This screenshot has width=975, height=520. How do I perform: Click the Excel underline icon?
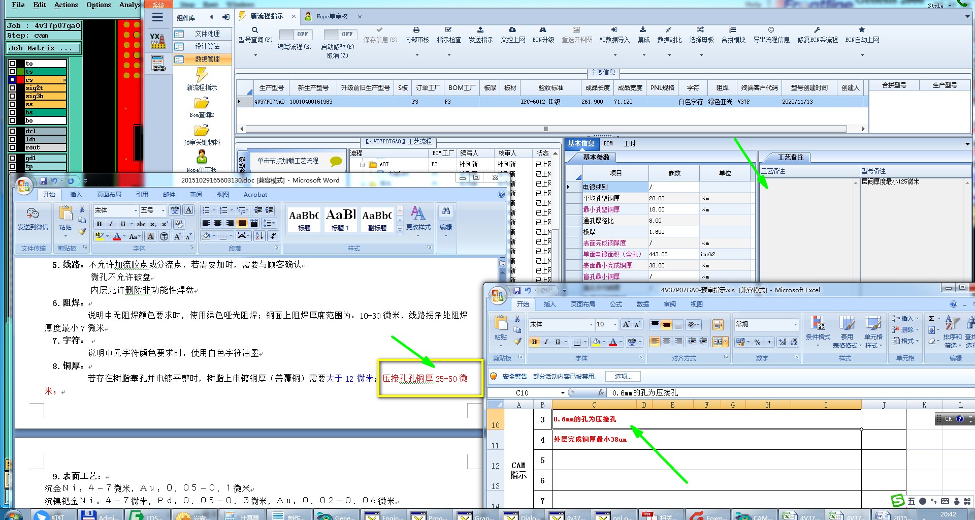click(x=558, y=342)
